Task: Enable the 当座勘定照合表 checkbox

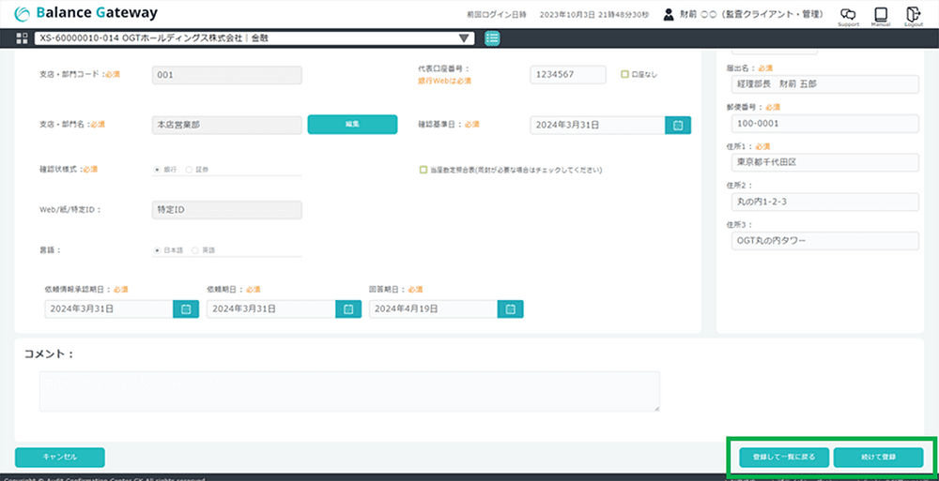Action: pyautogui.click(x=423, y=171)
